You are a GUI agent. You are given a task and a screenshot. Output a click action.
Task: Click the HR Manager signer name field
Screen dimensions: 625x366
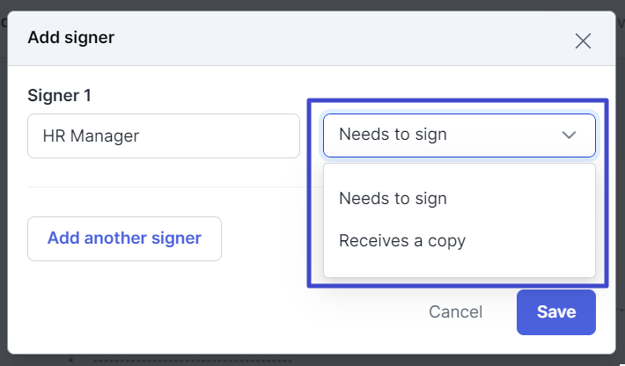[x=164, y=135]
